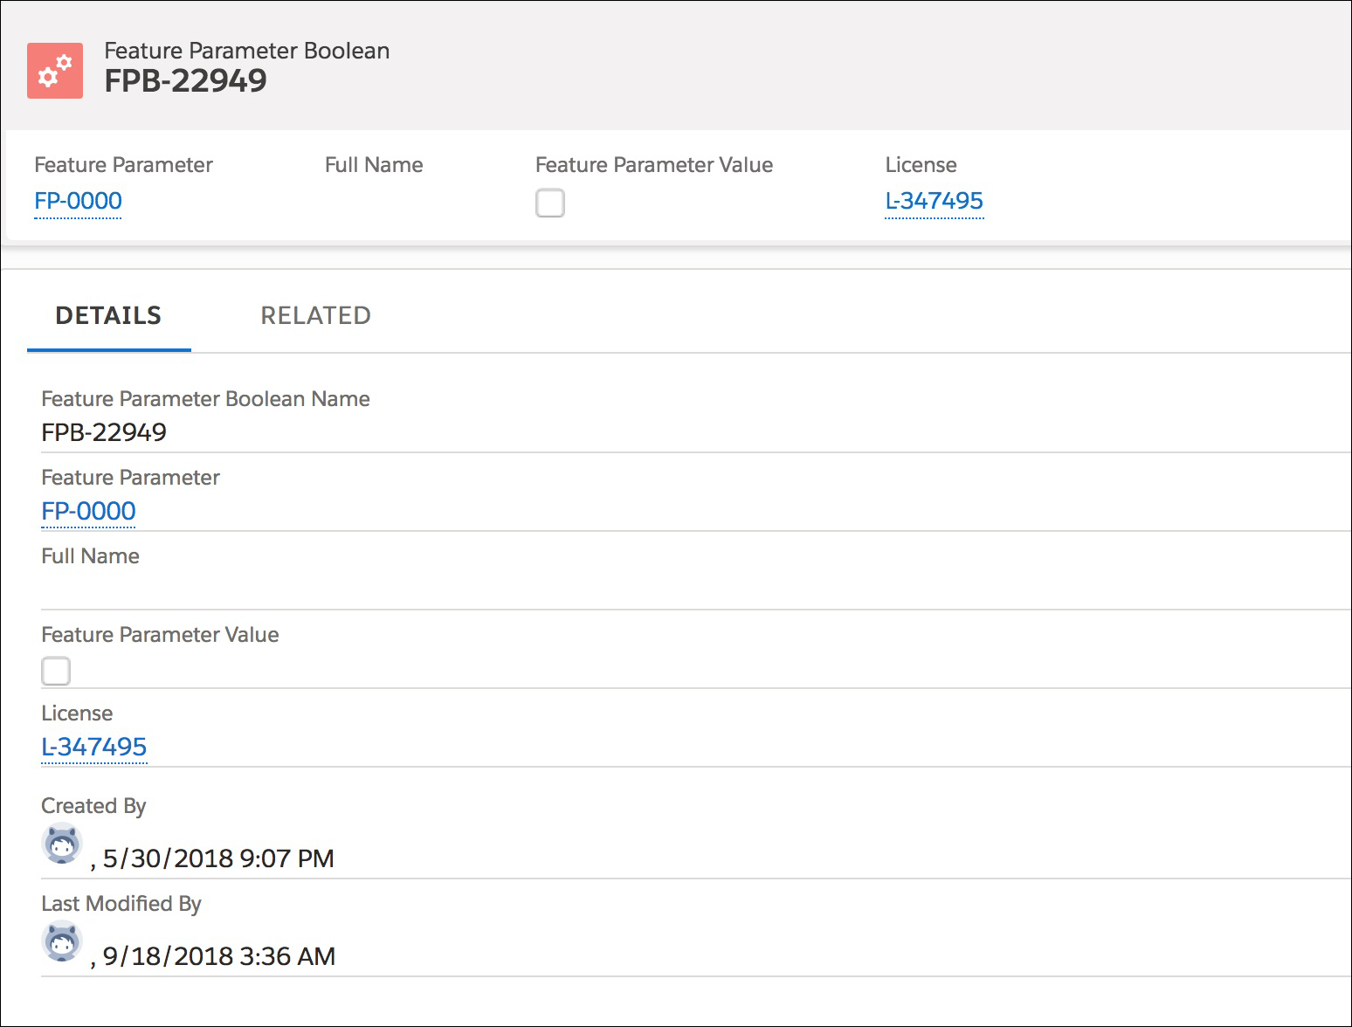Click the Feature Parameter Boolean Name label
Screen dimensions: 1352x1027
(206, 399)
